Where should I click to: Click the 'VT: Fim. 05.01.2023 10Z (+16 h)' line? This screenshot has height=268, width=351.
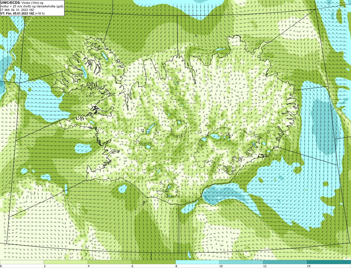point(22,13)
